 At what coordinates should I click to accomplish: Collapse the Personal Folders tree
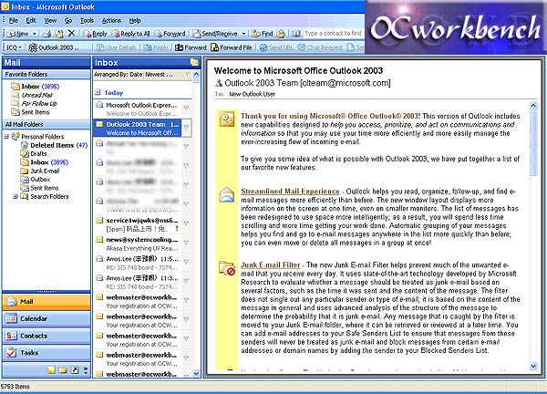click(x=6, y=136)
